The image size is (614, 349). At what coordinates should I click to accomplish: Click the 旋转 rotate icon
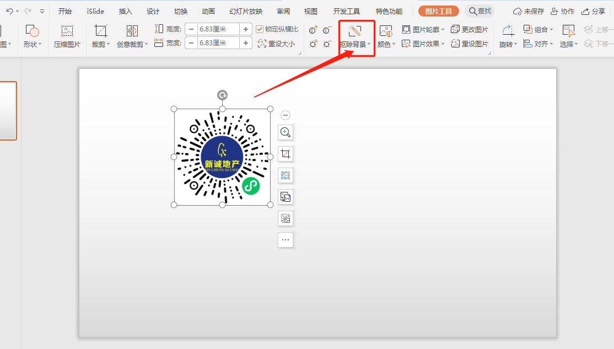pyautogui.click(x=508, y=30)
